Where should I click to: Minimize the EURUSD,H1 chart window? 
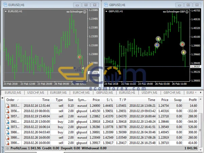[x=77, y=5]
